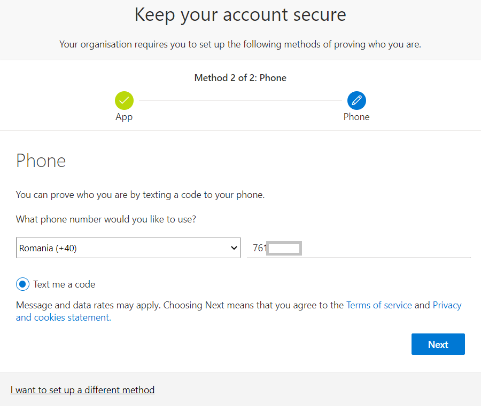Click the country dropdown chevron arrow
The width and height of the screenshot is (481, 406).
coord(234,248)
